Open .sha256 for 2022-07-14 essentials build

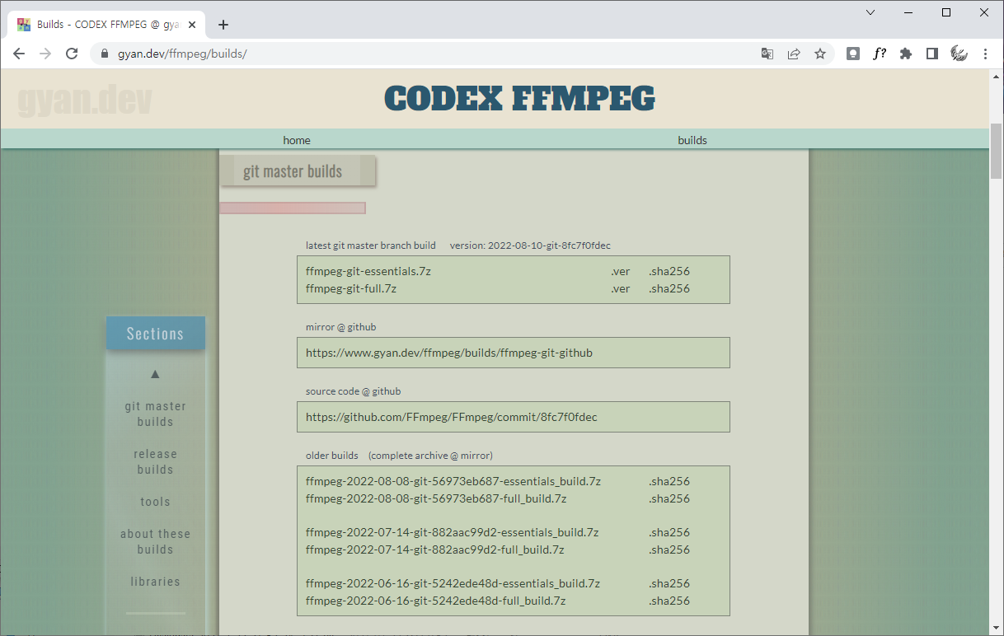point(669,532)
